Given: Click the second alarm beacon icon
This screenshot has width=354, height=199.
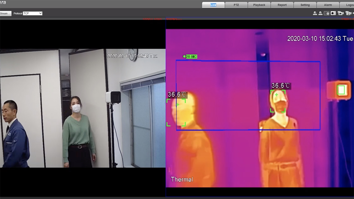Looking at the screenshot, I should point(320,13).
